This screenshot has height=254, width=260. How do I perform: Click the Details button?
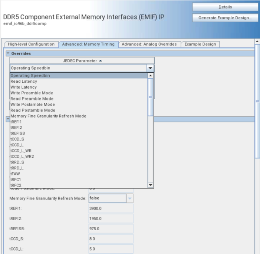tap(225, 7)
